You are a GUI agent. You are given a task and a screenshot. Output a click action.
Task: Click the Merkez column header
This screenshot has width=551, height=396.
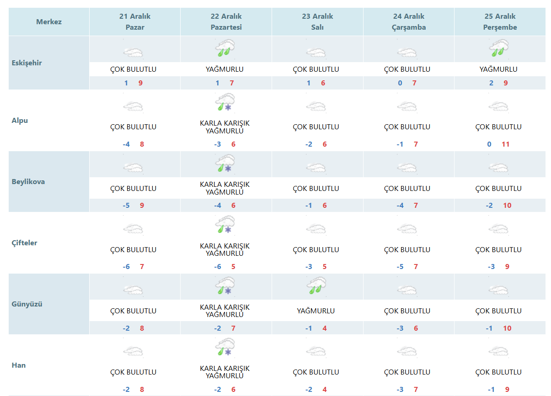(x=49, y=21)
